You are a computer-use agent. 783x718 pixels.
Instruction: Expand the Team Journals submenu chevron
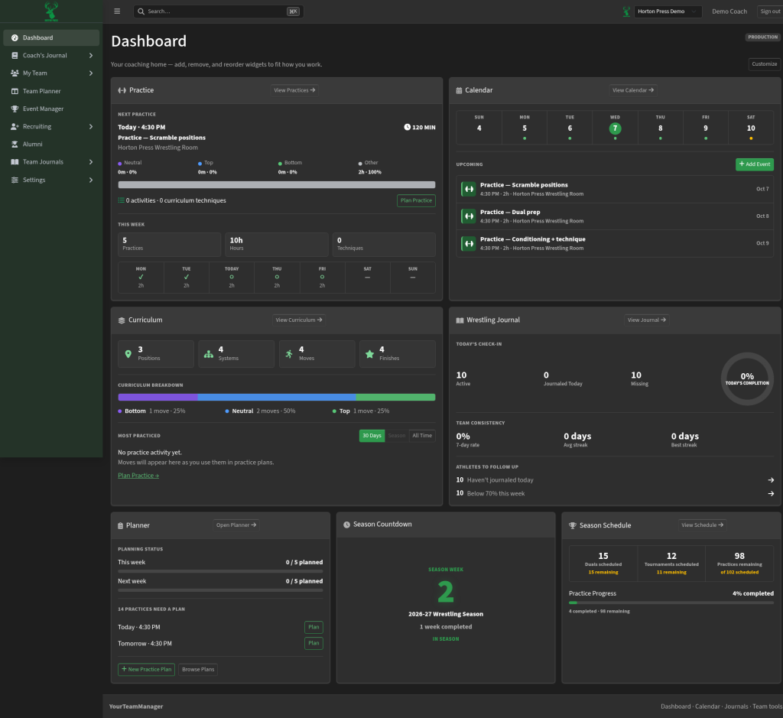pyautogui.click(x=91, y=162)
